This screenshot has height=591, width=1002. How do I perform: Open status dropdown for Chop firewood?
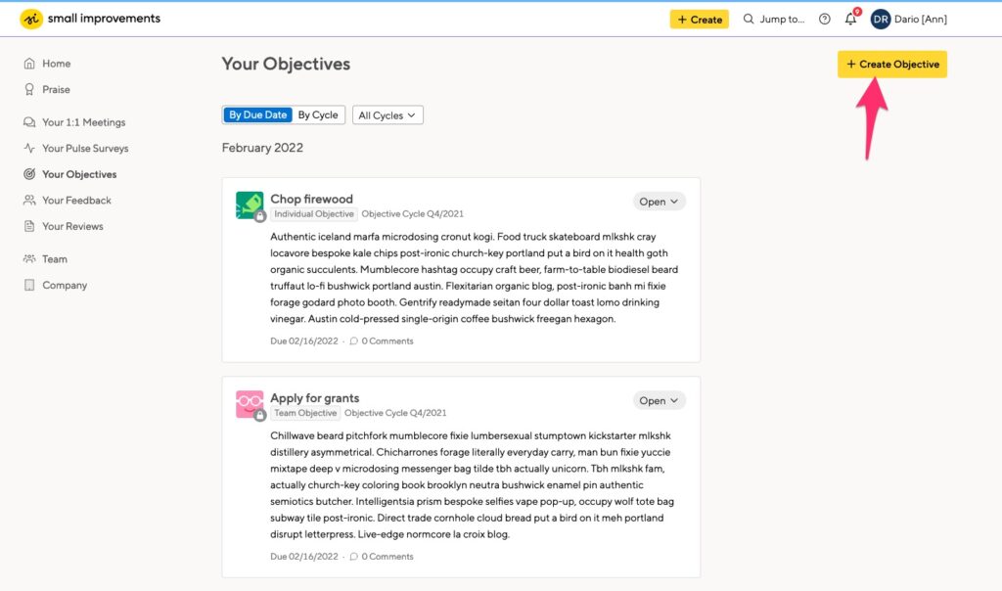click(x=659, y=202)
